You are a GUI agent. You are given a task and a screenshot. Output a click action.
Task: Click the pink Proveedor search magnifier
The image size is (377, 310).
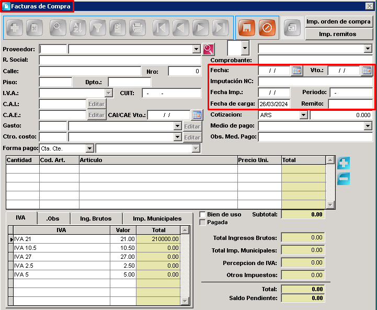click(x=209, y=49)
